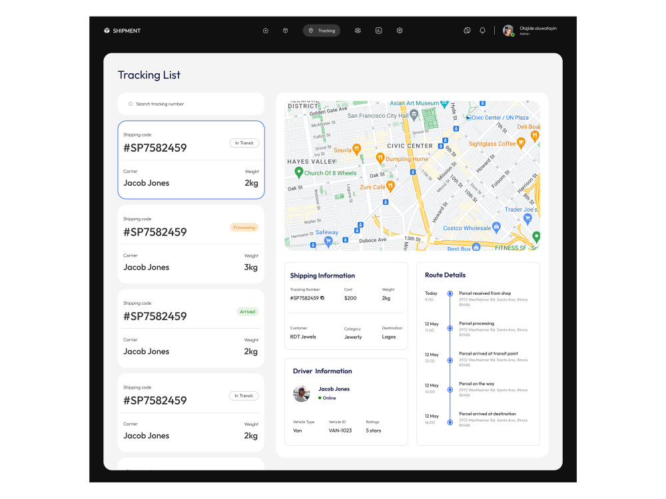The height and width of the screenshot is (499, 666).
Task: Click the search magnifier icon
Action: (131, 104)
